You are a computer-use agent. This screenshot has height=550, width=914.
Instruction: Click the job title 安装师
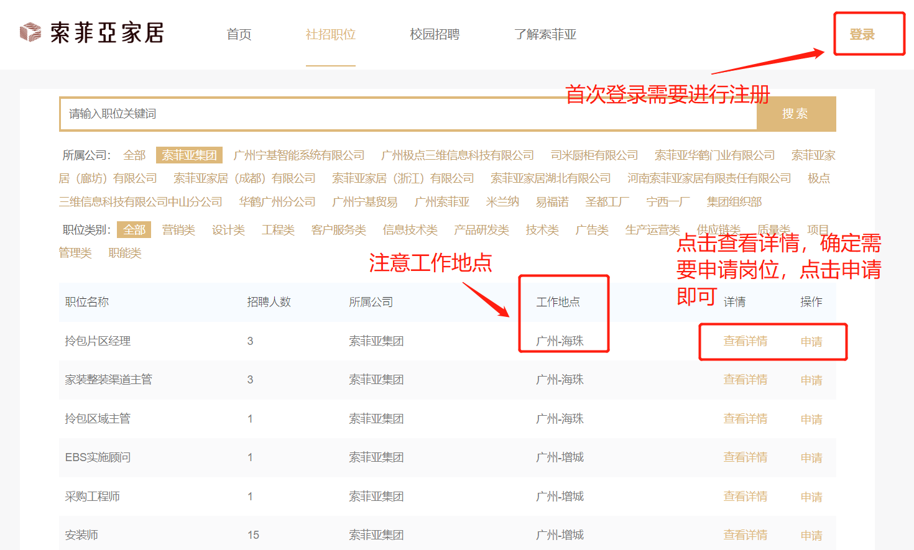coord(81,535)
